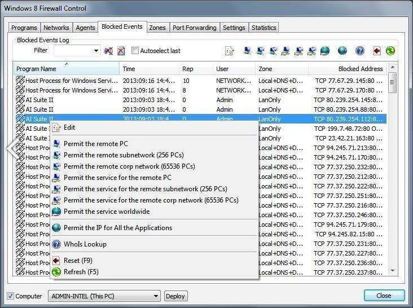Toggle the Autoselect last checkbox
413x308 pixels.
[135, 51]
